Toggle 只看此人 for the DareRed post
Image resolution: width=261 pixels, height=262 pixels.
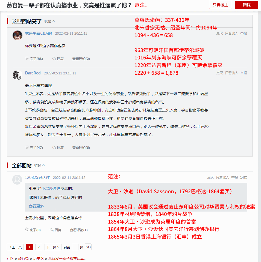pyautogui.click(x=231, y=73)
